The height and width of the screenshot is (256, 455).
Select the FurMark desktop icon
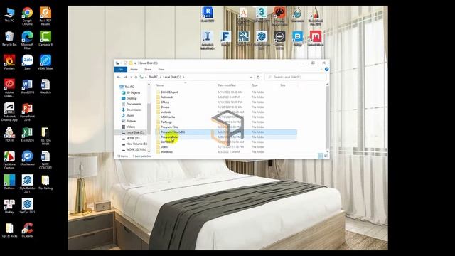coord(9,62)
